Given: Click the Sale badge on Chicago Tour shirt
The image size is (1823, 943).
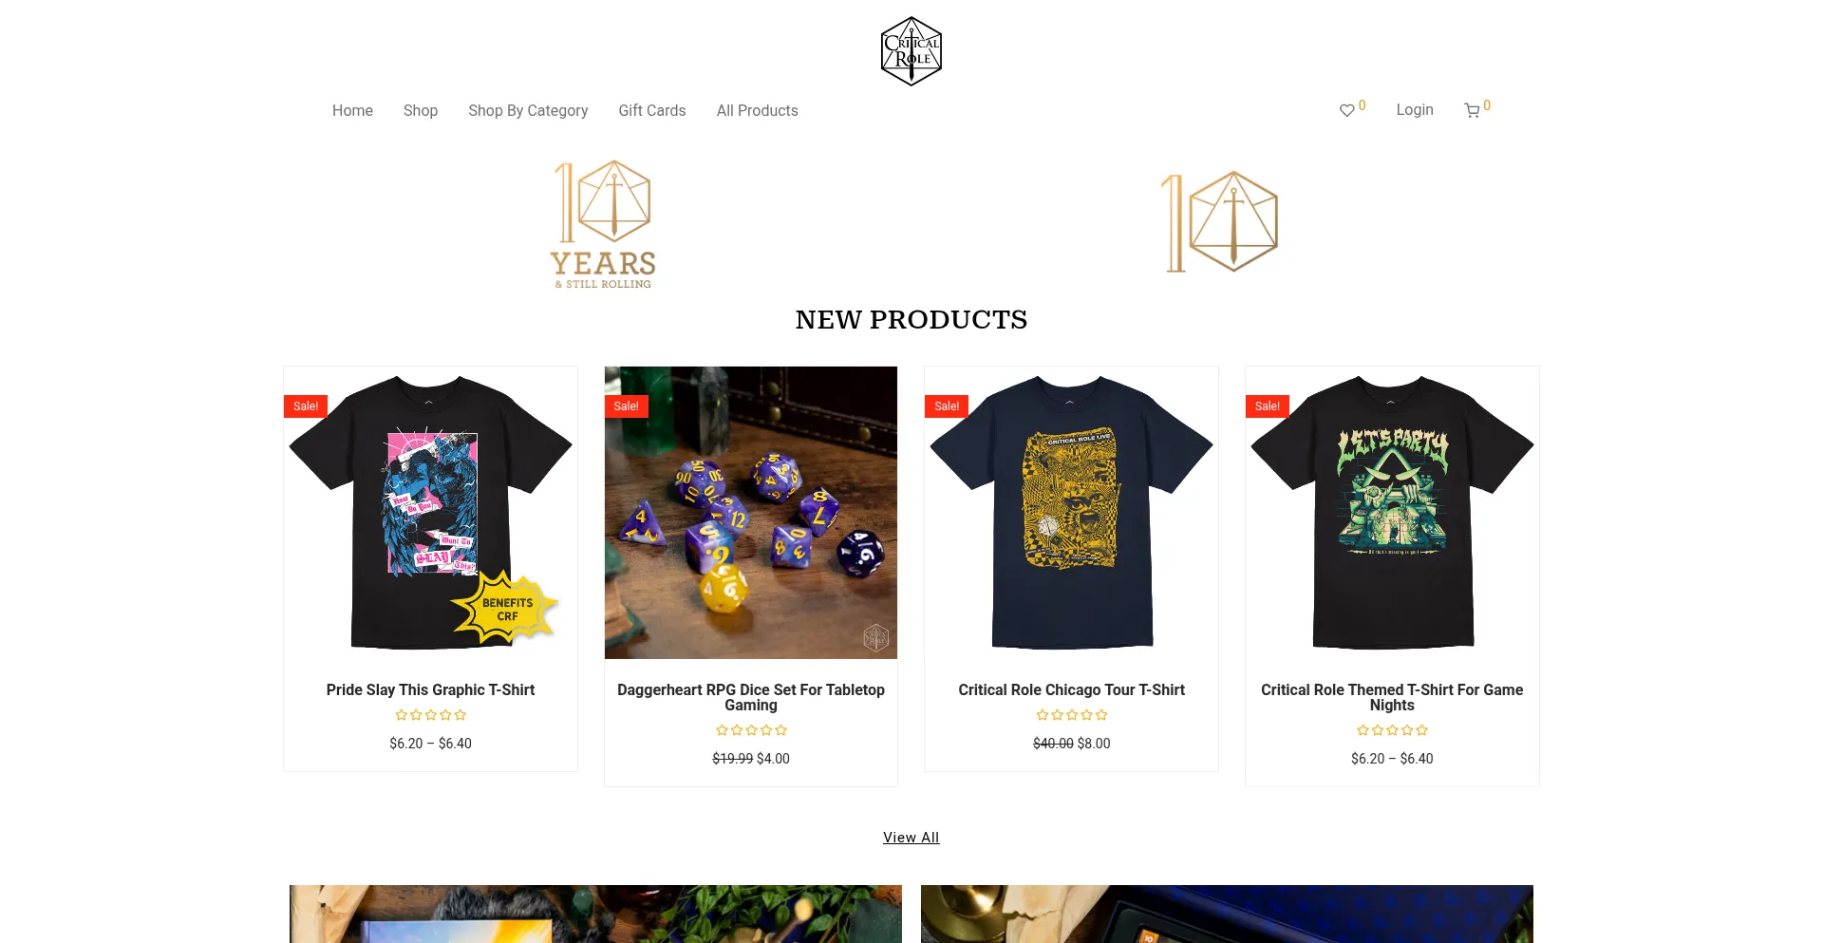Looking at the screenshot, I should (947, 406).
